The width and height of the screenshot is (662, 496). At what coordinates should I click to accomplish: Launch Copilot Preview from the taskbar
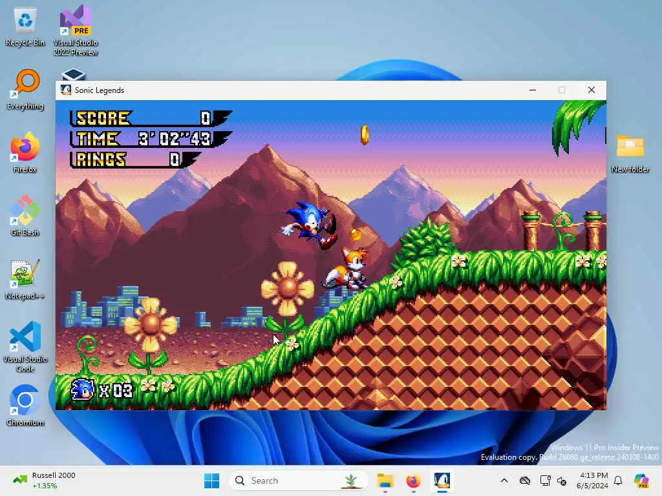point(641,480)
